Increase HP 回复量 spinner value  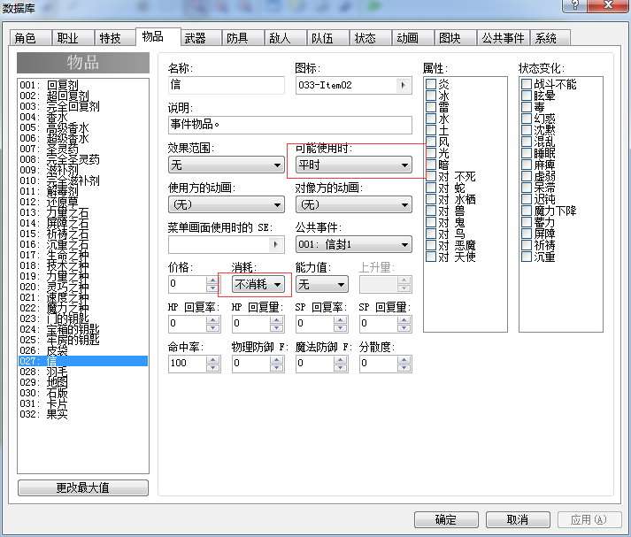coord(276,319)
